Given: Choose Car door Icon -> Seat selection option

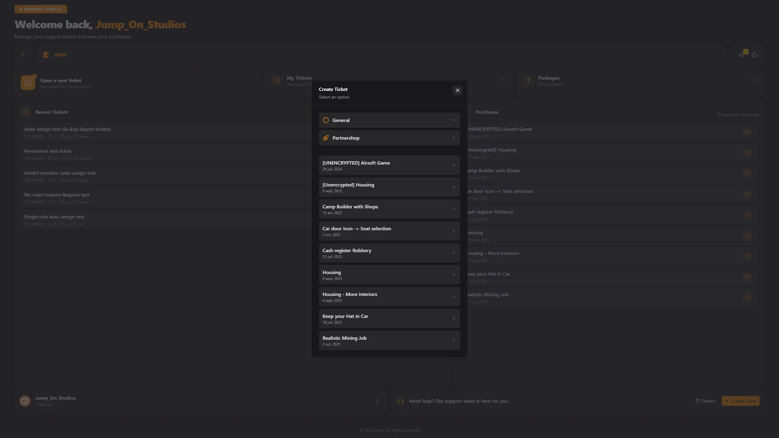Looking at the screenshot, I should click(389, 231).
